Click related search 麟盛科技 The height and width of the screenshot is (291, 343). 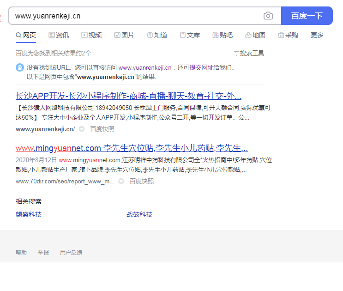click(29, 214)
